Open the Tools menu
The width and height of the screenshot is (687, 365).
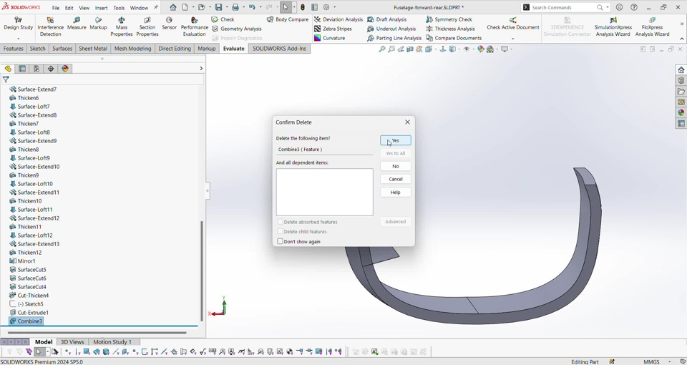coord(119,8)
